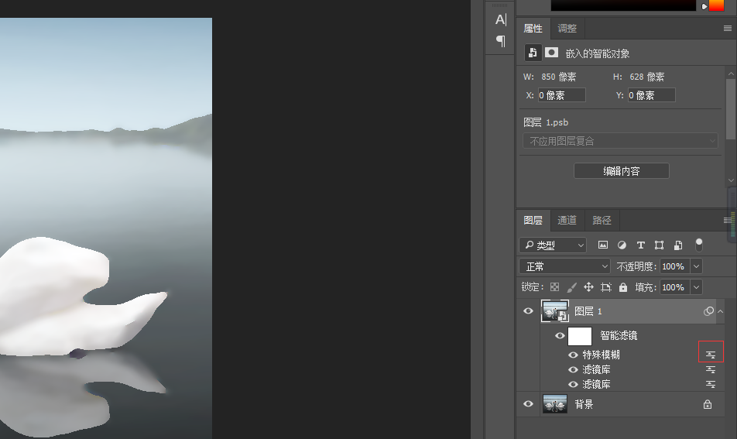This screenshot has width=737, height=439.
Task: Switch to the 通道 tab
Action: (567, 220)
